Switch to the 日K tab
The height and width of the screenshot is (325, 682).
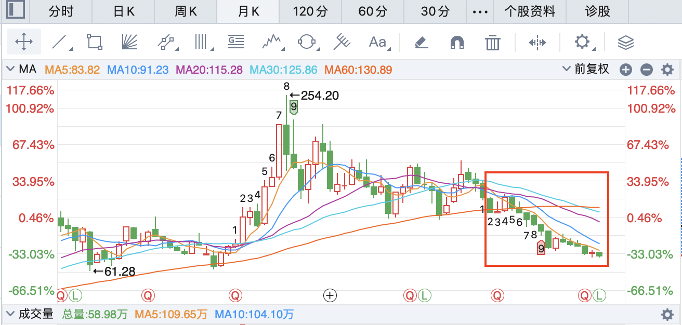(123, 11)
